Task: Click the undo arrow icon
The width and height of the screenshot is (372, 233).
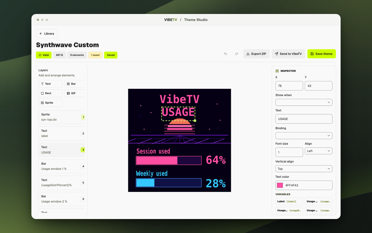Action: pos(226,54)
